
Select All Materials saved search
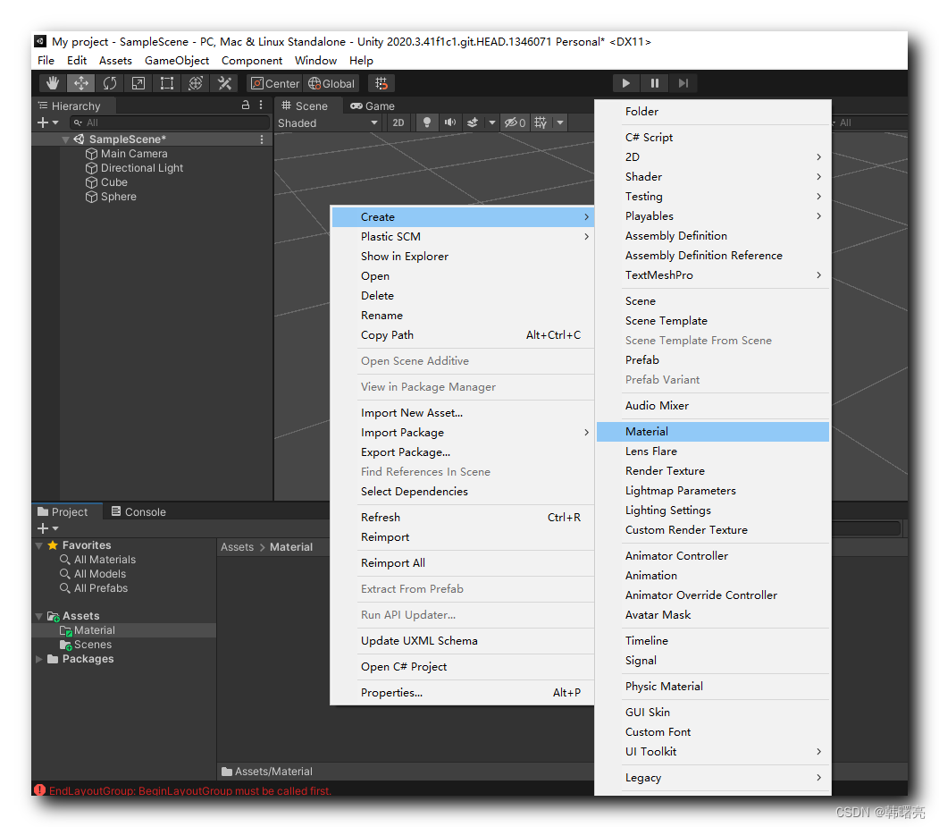pos(97,560)
